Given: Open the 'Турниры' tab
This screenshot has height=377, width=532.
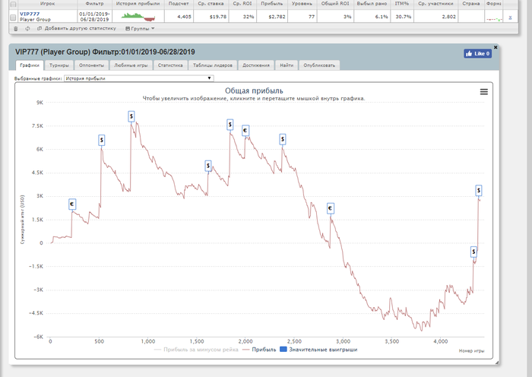Looking at the screenshot, I should [59, 65].
